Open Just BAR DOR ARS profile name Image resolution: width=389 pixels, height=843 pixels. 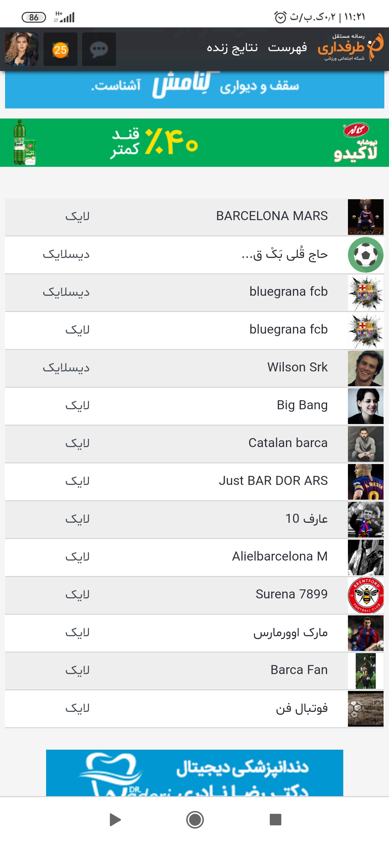[x=273, y=481]
